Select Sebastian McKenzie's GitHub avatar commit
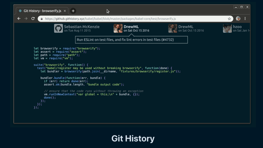Screen dimensions: 263x148 click(58, 28)
